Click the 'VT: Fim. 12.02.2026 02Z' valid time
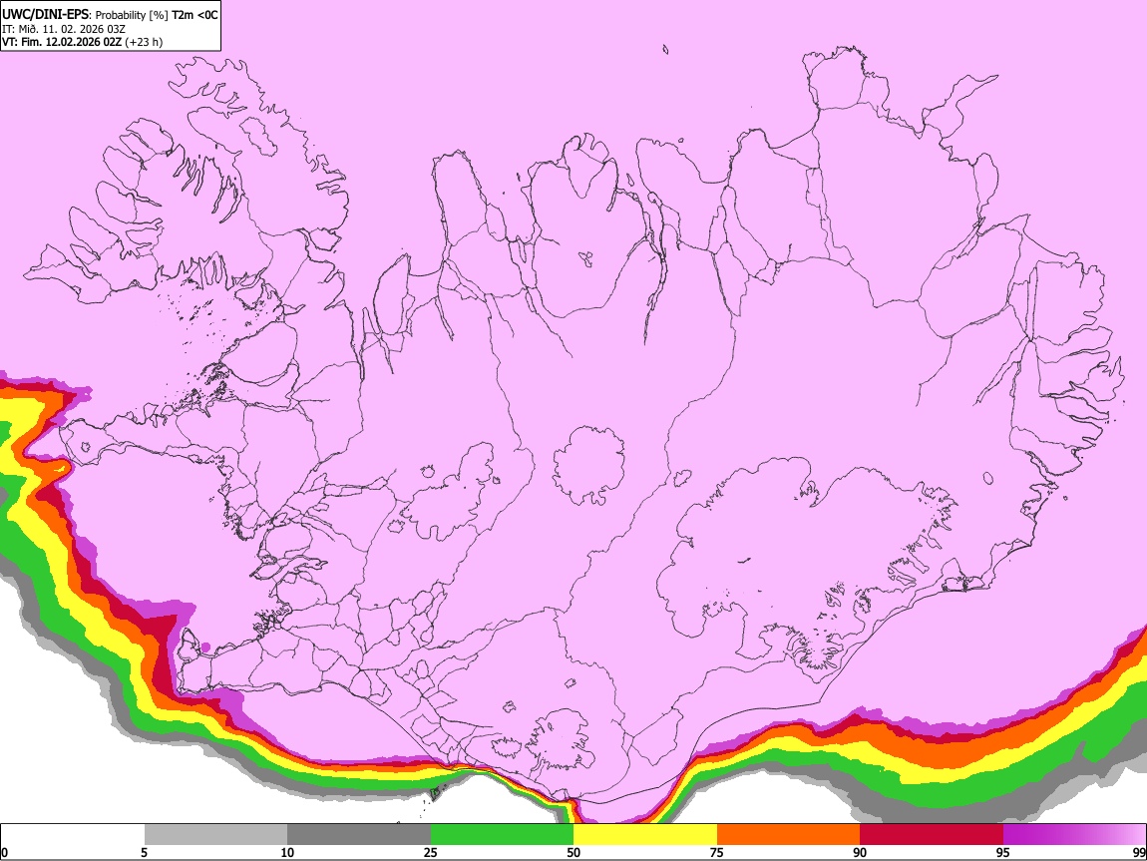Screen dimensions: 1147x861 (62, 42)
